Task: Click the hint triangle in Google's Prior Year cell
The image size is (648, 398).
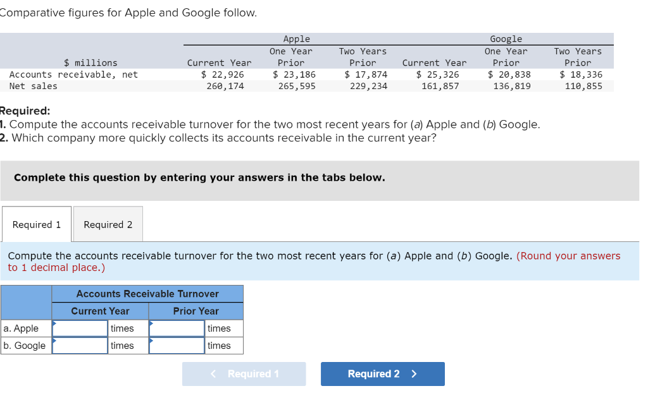Action: [151, 341]
